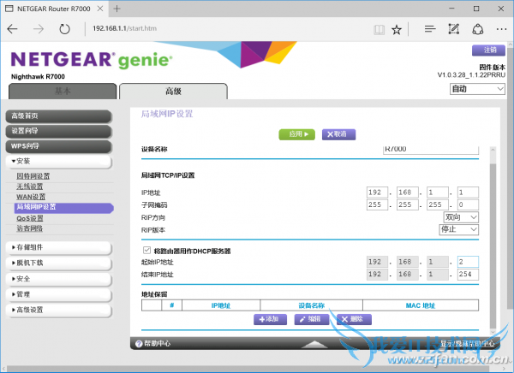Click the 删除 delete button
This screenshot has height=373, width=514.
(x=354, y=319)
